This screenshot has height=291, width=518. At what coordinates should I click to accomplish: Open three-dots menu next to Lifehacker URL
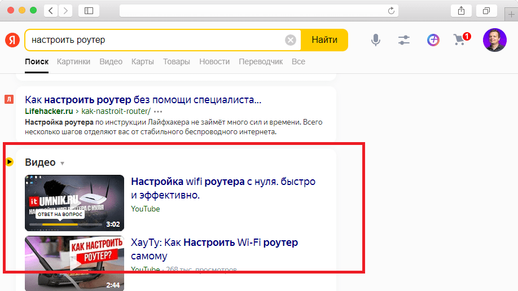point(158,112)
